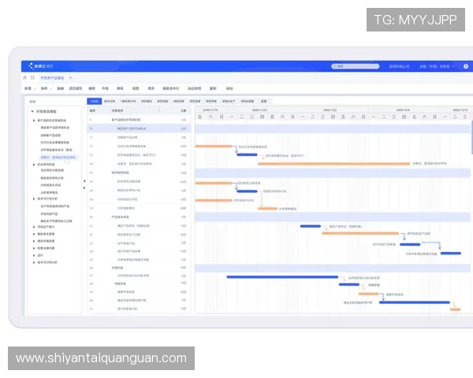Click the Gantt chart vertical scrollbar
This screenshot has height=378, width=473.
click(x=471, y=134)
